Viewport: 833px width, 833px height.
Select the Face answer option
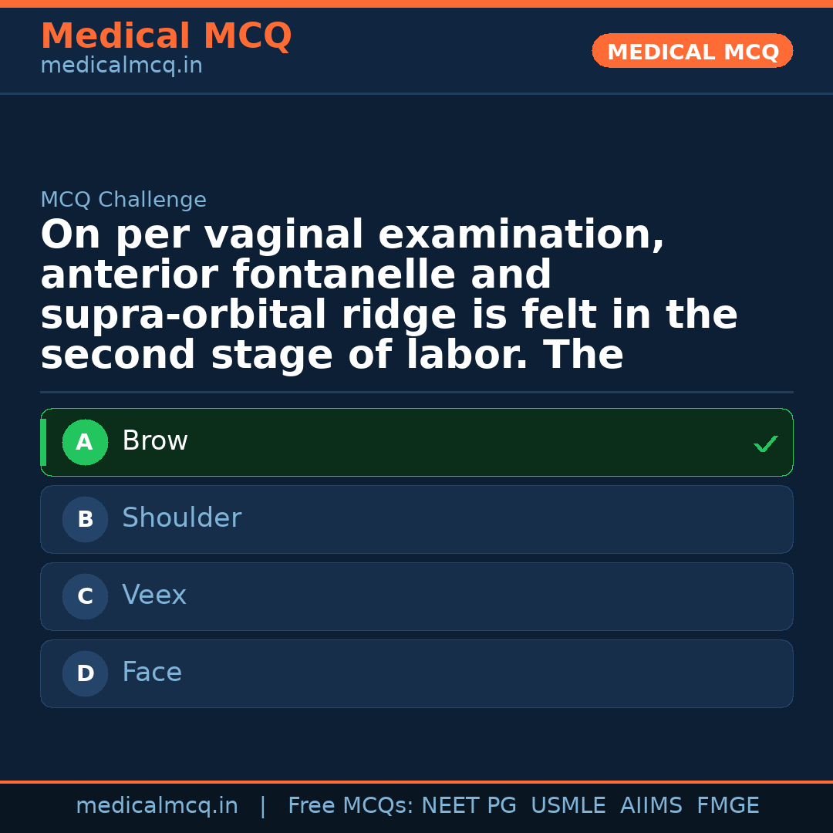coord(416,673)
